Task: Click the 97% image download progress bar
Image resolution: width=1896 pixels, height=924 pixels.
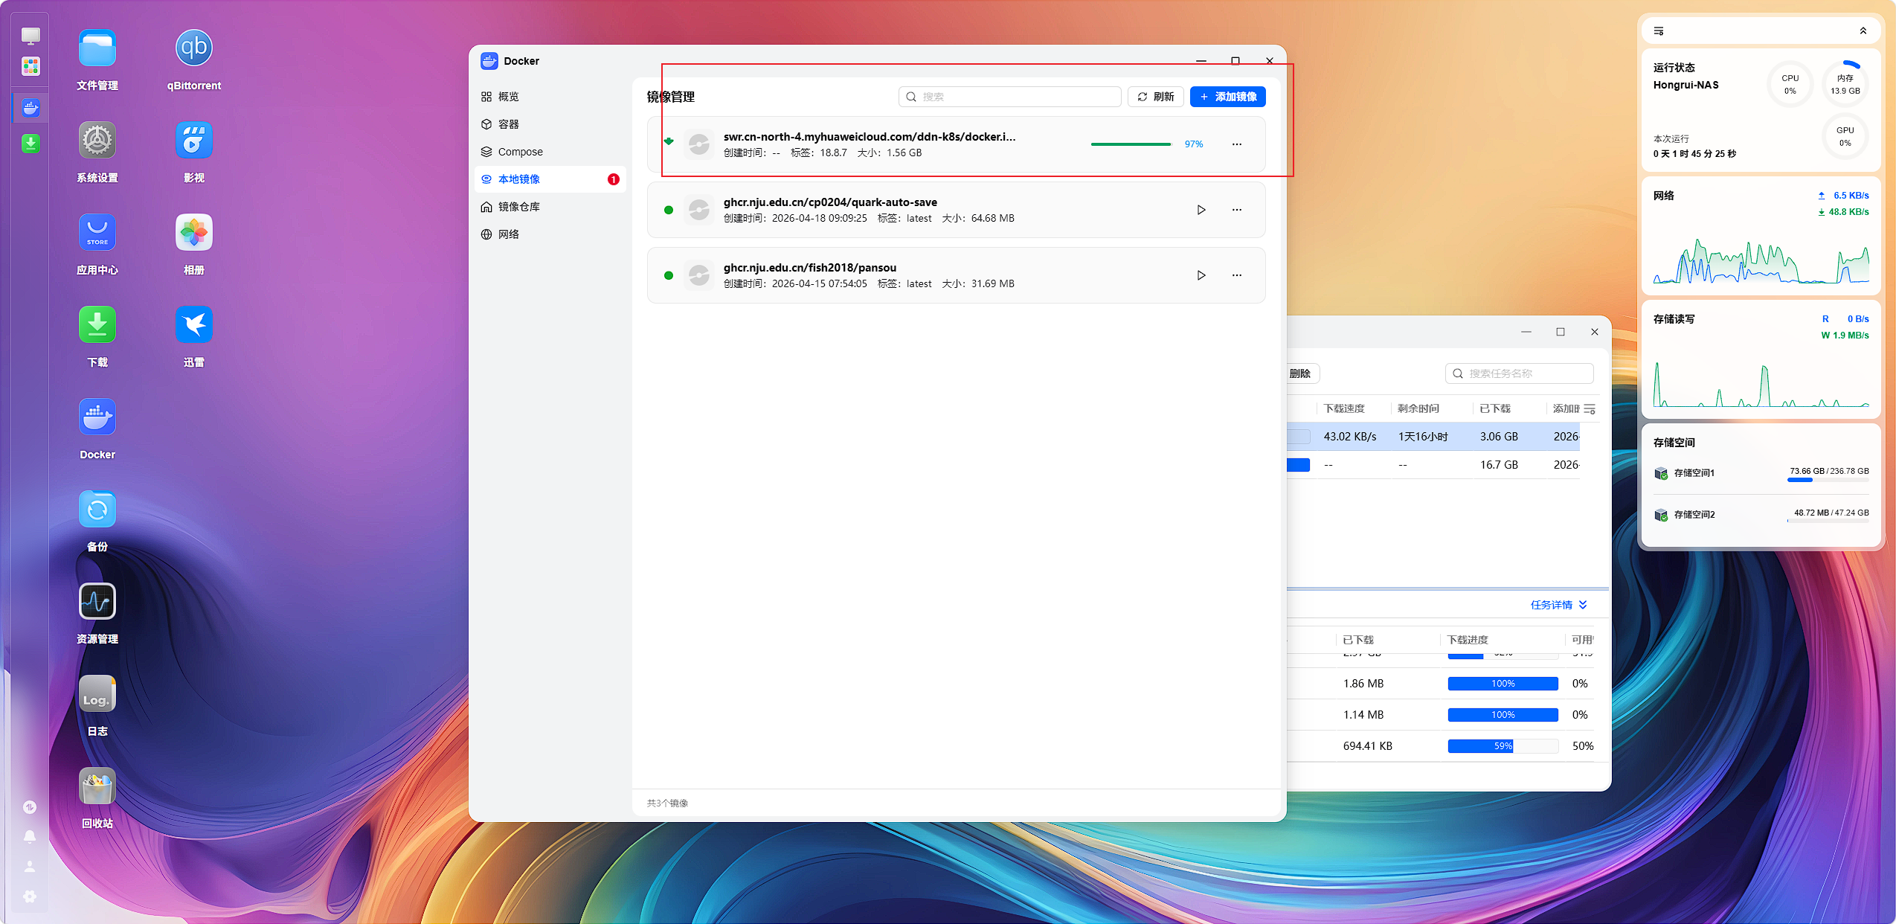Action: tap(1130, 144)
